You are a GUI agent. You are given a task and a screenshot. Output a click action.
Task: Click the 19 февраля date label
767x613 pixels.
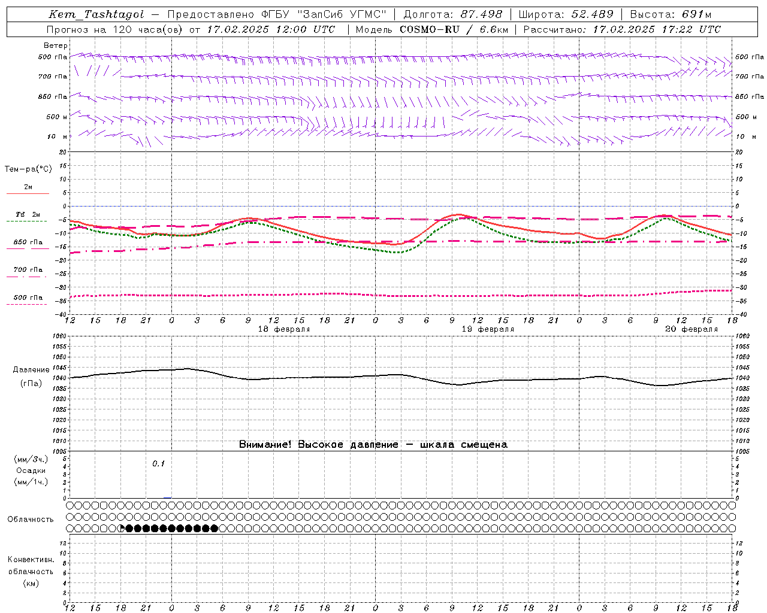coord(488,329)
